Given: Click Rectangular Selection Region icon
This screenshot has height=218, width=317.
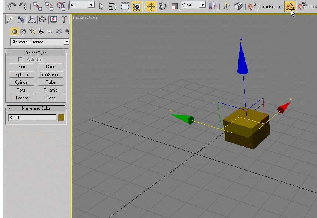Looking at the screenshot, I should click(125, 6).
